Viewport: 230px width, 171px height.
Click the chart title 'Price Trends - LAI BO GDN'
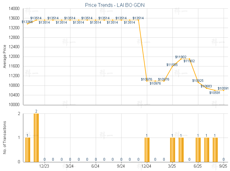point(115,5)
